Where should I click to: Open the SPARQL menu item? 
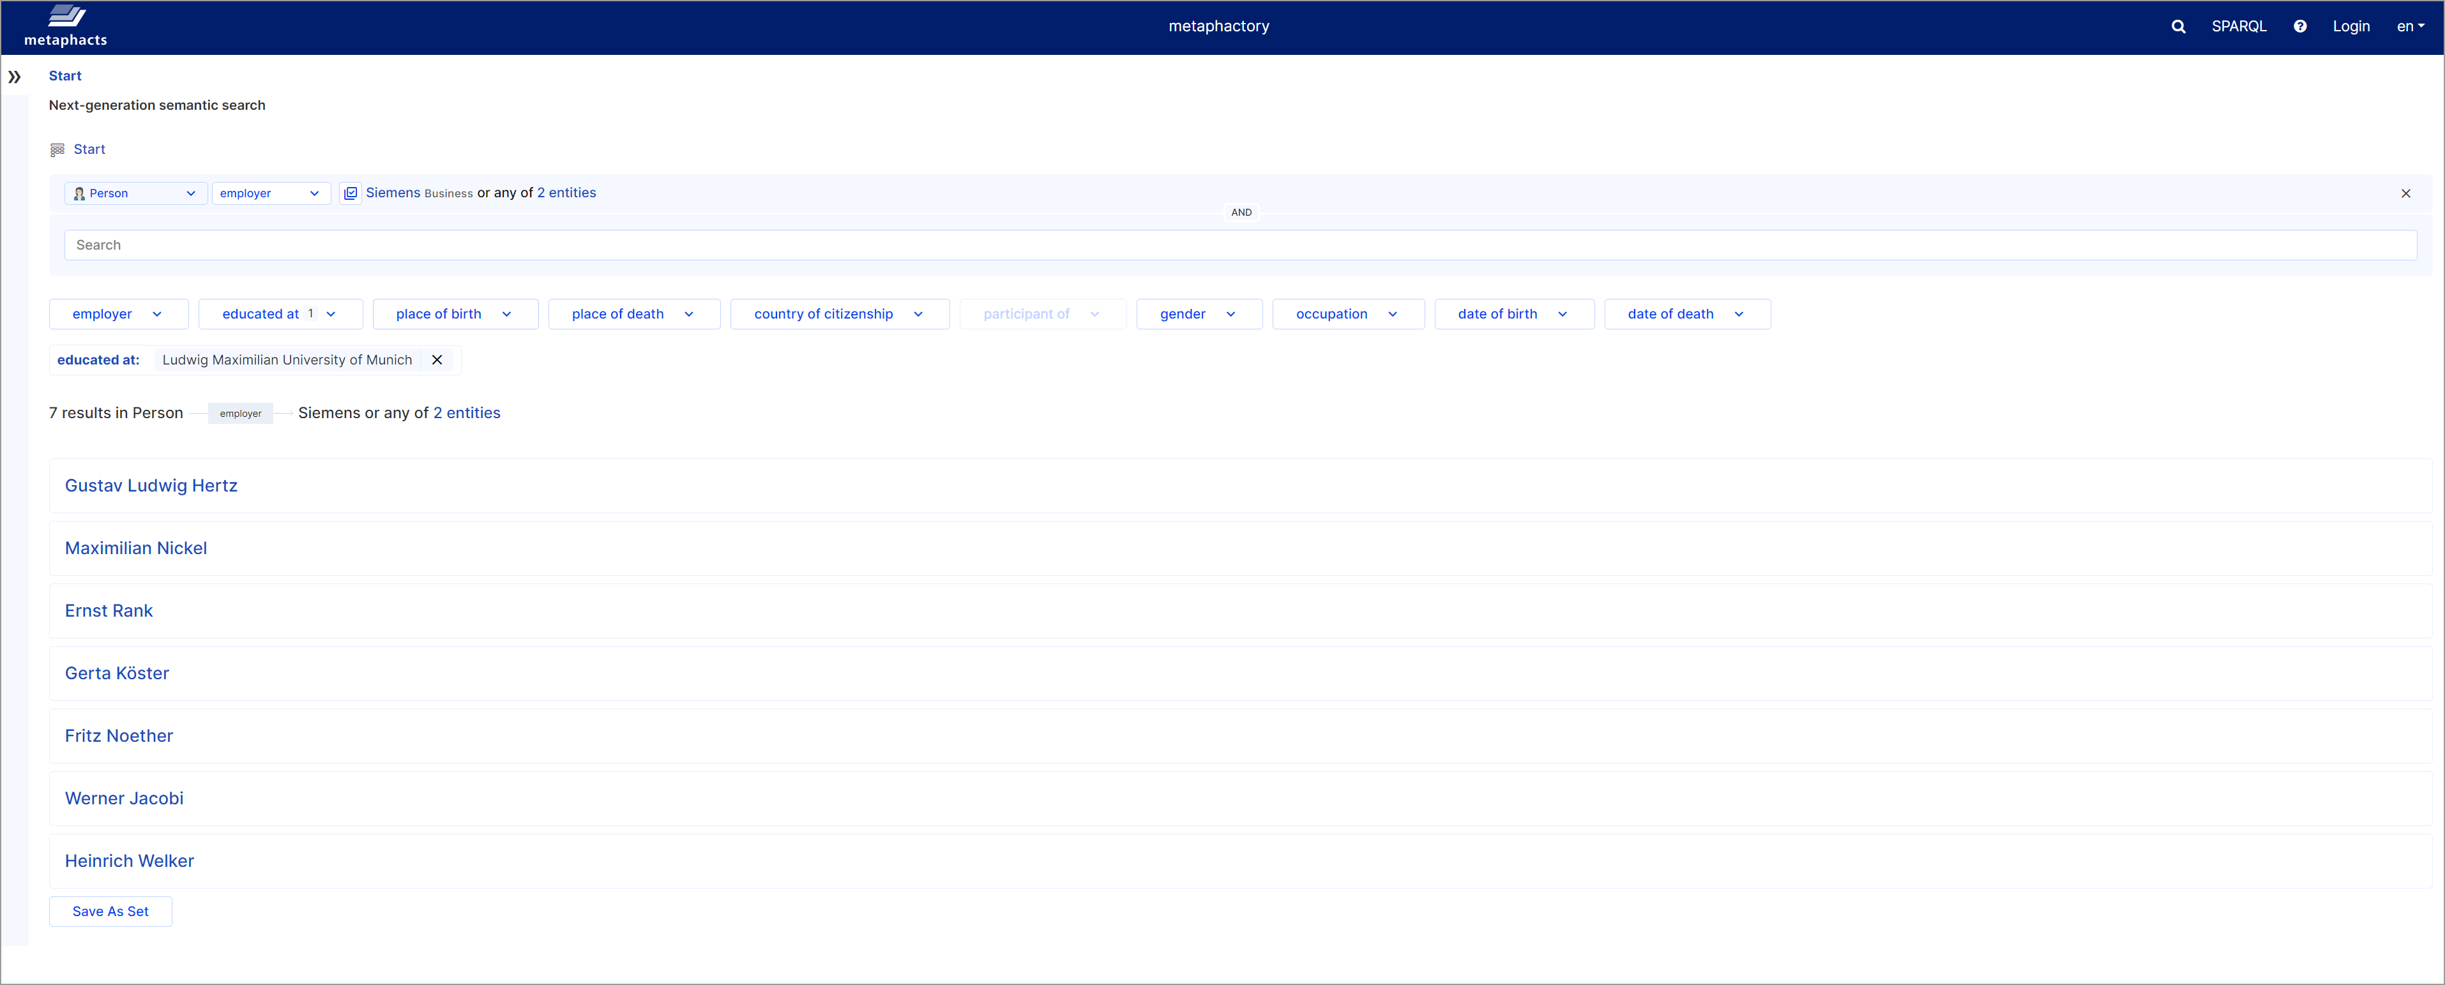[x=2238, y=27]
